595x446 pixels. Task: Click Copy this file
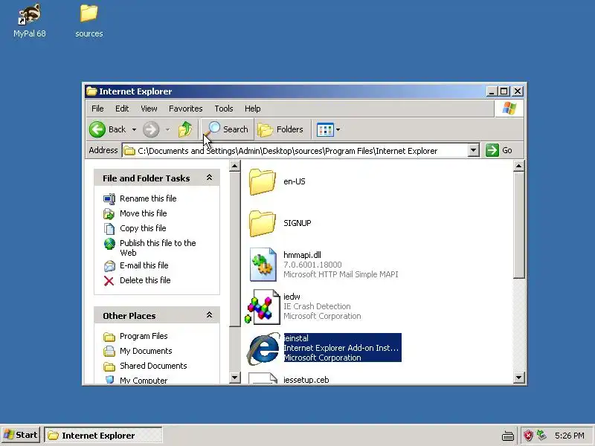click(143, 228)
